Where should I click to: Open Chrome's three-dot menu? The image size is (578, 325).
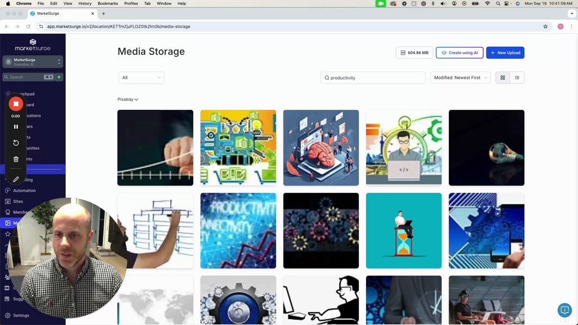571,27
